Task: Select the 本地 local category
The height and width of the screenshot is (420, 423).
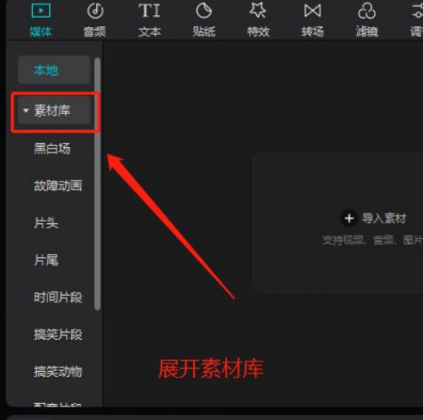Action: 54,70
